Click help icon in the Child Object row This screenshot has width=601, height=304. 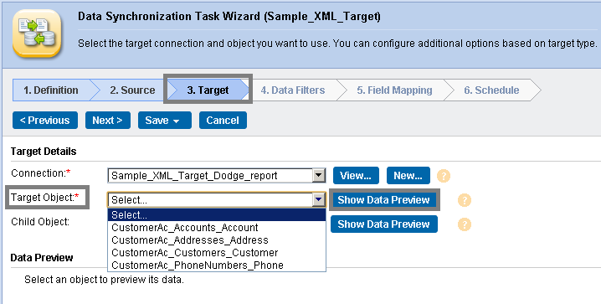pos(465,224)
